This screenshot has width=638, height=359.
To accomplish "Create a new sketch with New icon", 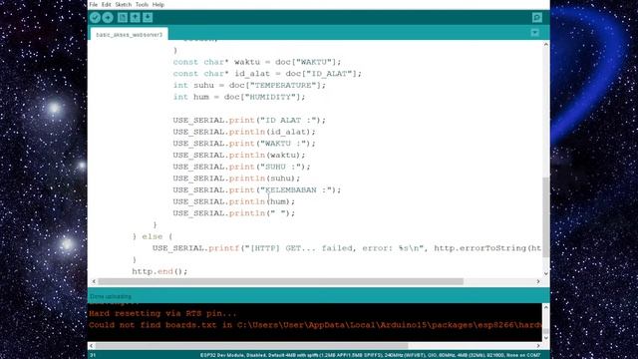I will [x=122, y=18].
